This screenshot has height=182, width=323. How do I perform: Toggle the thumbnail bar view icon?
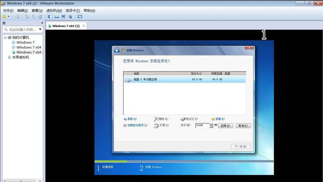(x=57, y=17)
